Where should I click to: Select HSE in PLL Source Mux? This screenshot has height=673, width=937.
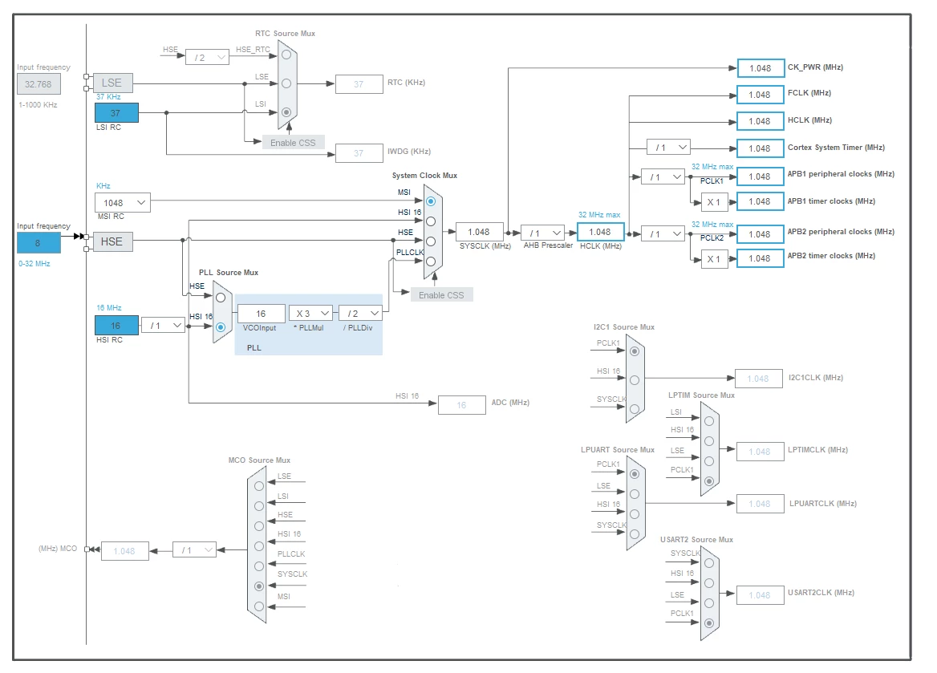click(221, 297)
